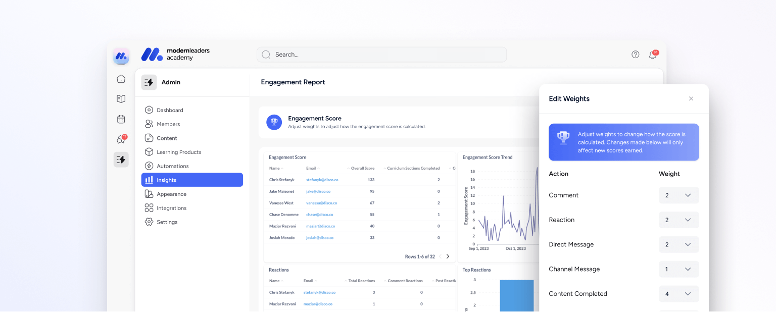Click vanessa@disco.co email link

point(322,202)
